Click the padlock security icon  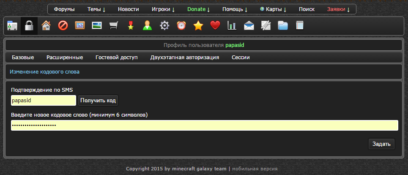click(x=29, y=26)
